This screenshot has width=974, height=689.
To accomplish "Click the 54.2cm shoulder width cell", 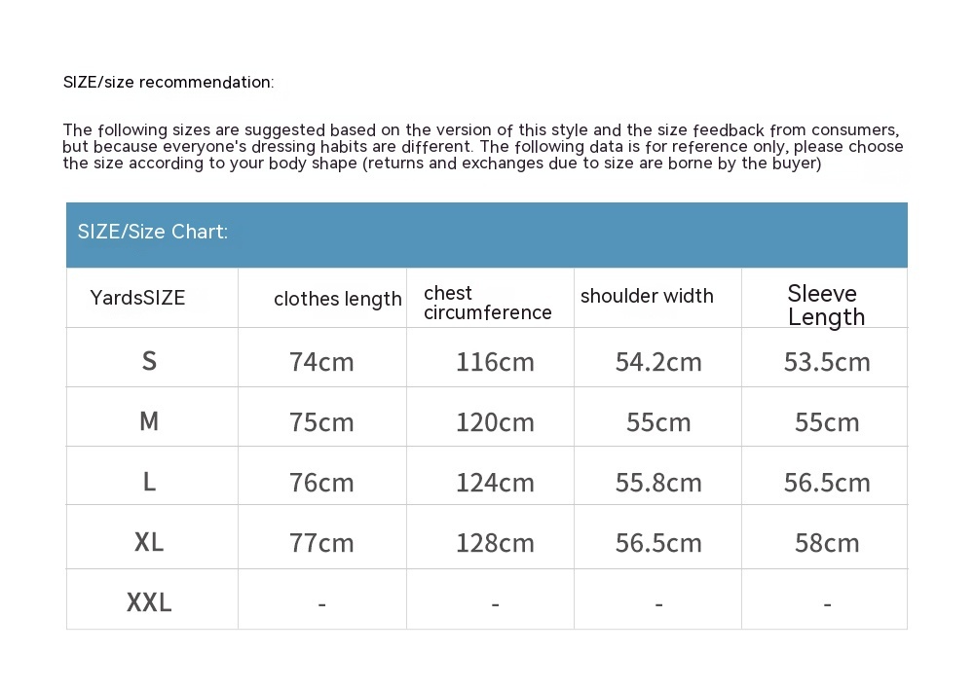I will [658, 362].
